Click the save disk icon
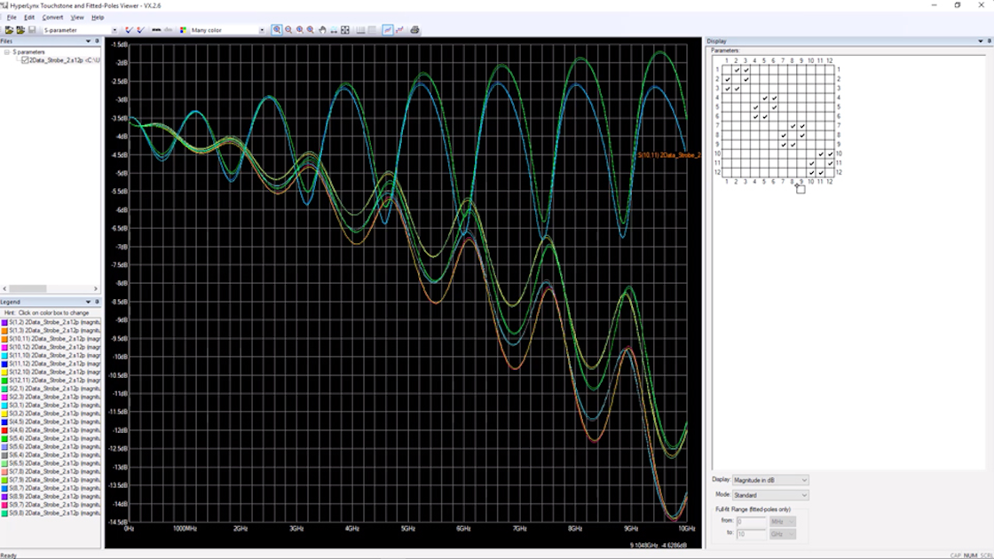The image size is (994, 559). point(32,30)
